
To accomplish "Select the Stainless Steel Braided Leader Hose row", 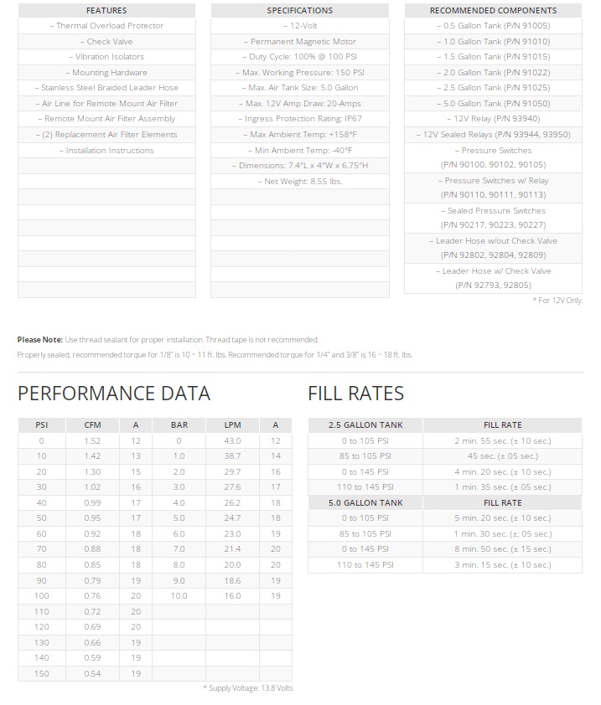I will click(106, 88).
